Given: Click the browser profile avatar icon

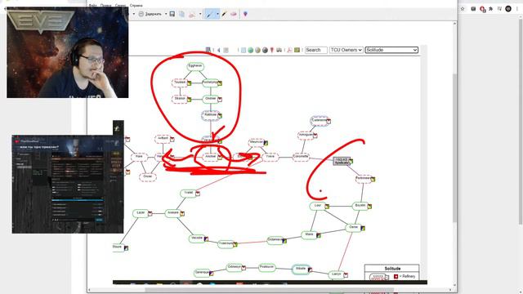Looking at the screenshot, I should tap(508, 9).
